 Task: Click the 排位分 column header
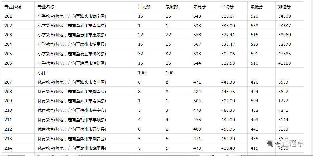(284, 7)
